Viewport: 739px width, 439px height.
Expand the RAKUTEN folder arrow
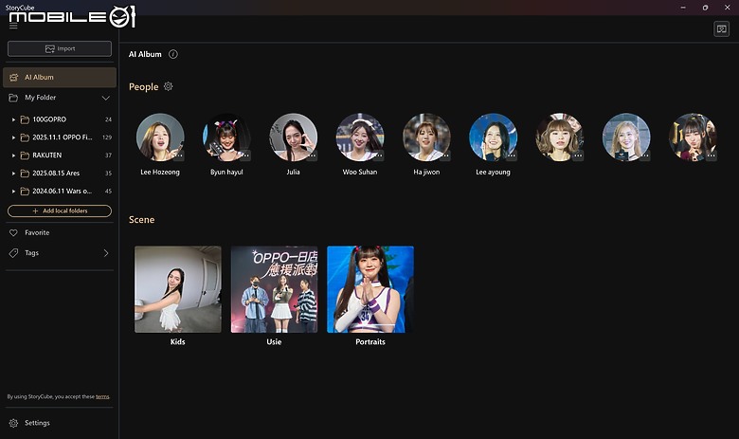(x=13, y=155)
